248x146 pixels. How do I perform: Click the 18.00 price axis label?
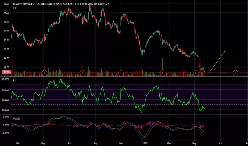click(6, 40)
